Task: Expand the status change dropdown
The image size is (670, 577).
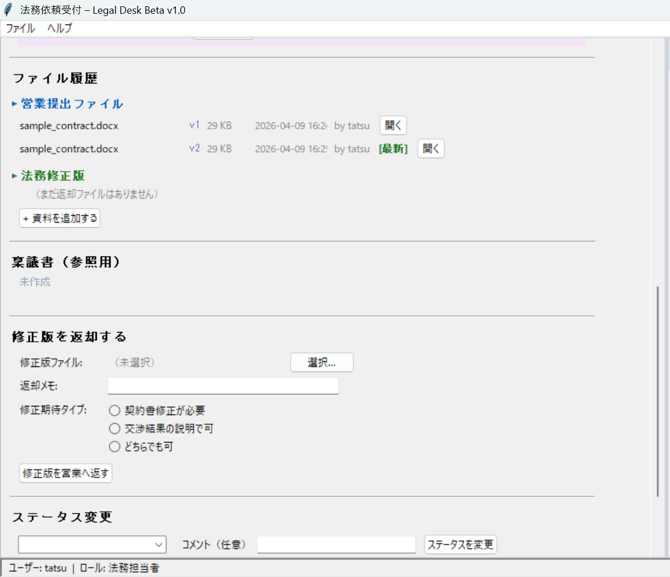Action: [x=92, y=544]
